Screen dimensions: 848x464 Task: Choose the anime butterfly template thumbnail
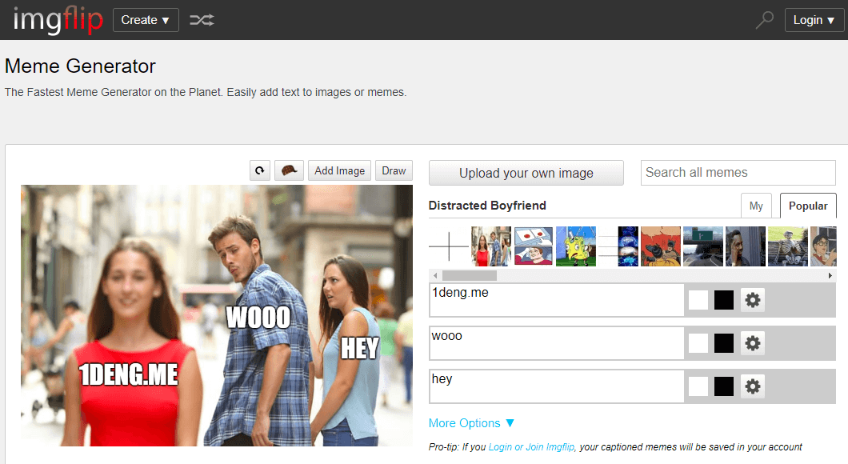coord(823,246)
